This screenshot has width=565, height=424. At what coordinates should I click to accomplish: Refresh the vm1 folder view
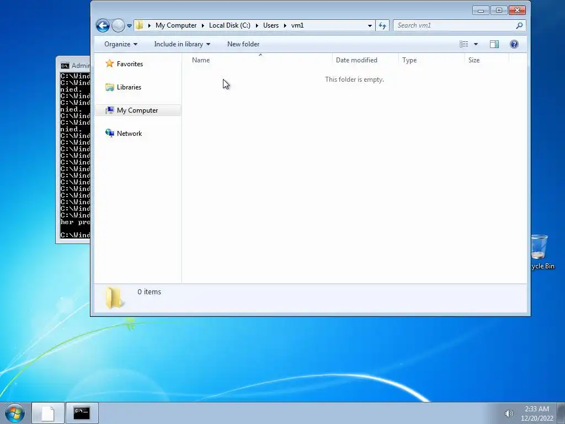pyautogui.click(x=382, y=25)
